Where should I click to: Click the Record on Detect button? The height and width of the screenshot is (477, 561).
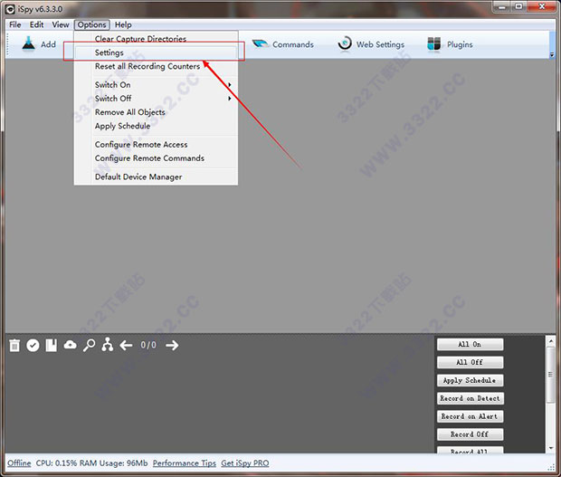(470, 398)
